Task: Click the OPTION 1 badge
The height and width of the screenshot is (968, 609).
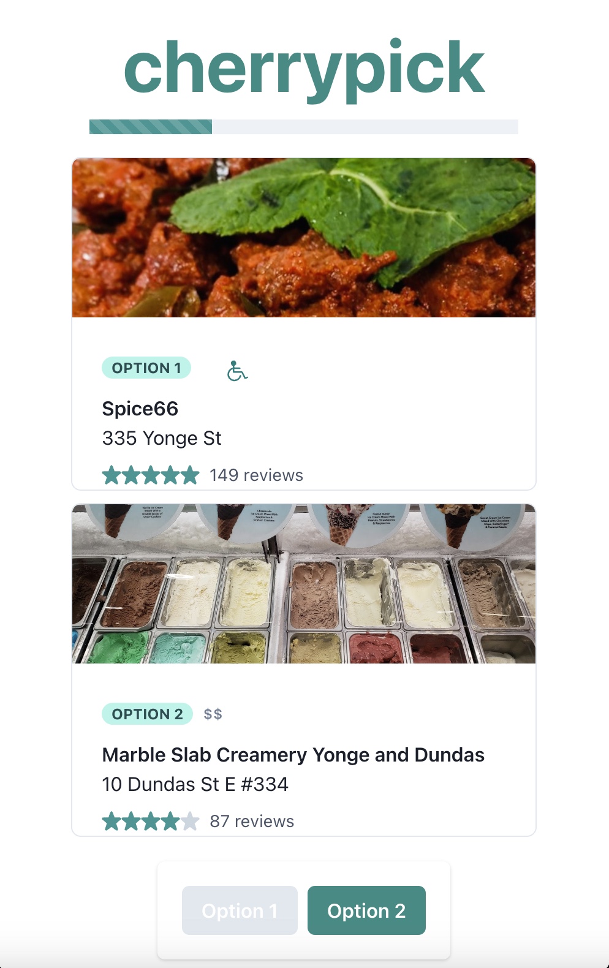Action: click(x=146, y=368)
